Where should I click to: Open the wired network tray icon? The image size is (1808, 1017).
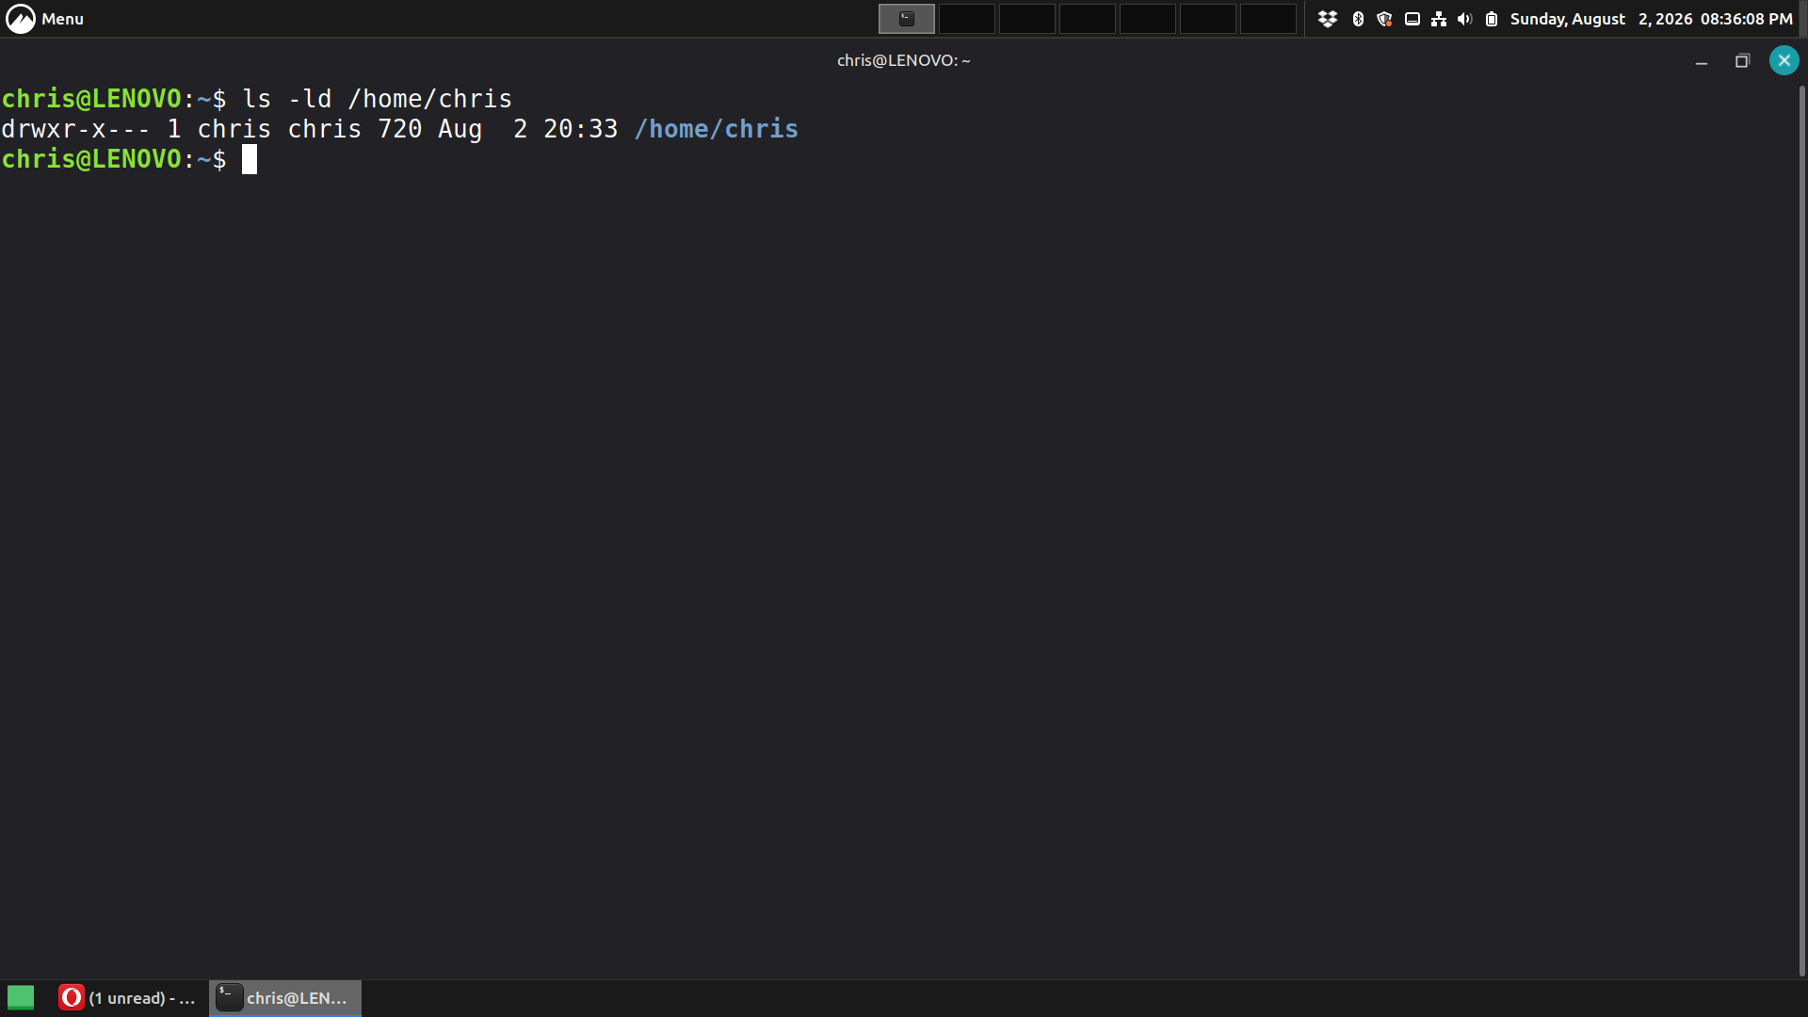click(x=1439, y=19)
